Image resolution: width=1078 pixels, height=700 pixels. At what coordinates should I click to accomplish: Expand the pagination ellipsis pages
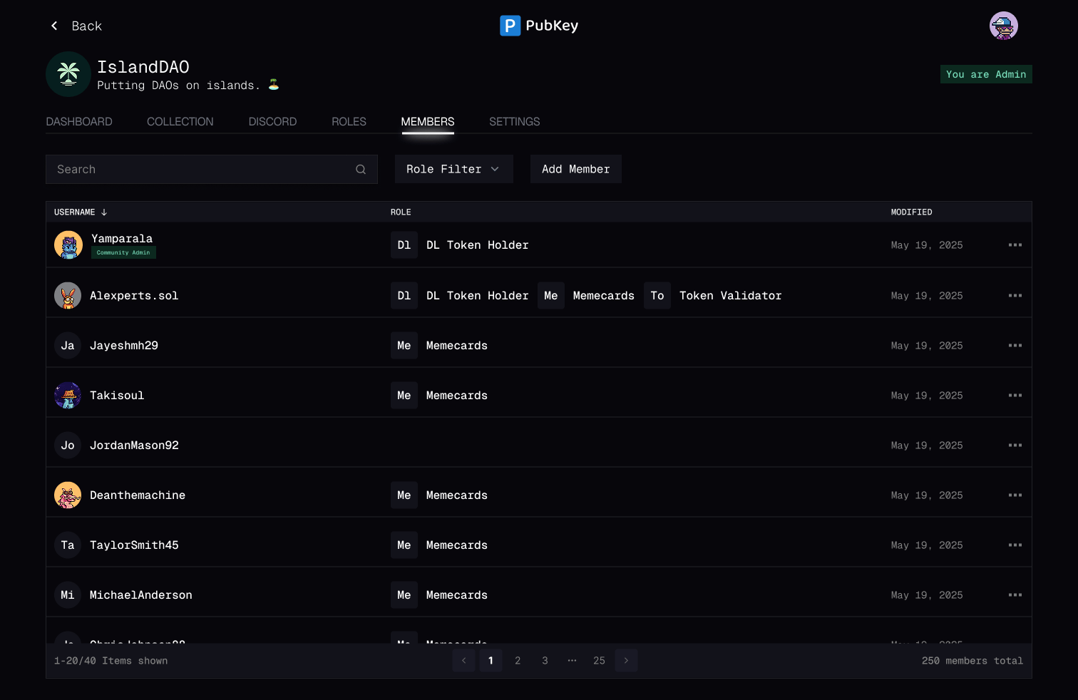click(572, 661)
